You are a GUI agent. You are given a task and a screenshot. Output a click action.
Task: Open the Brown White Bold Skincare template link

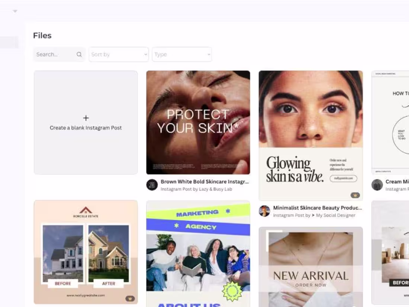[x=204, y=181]
